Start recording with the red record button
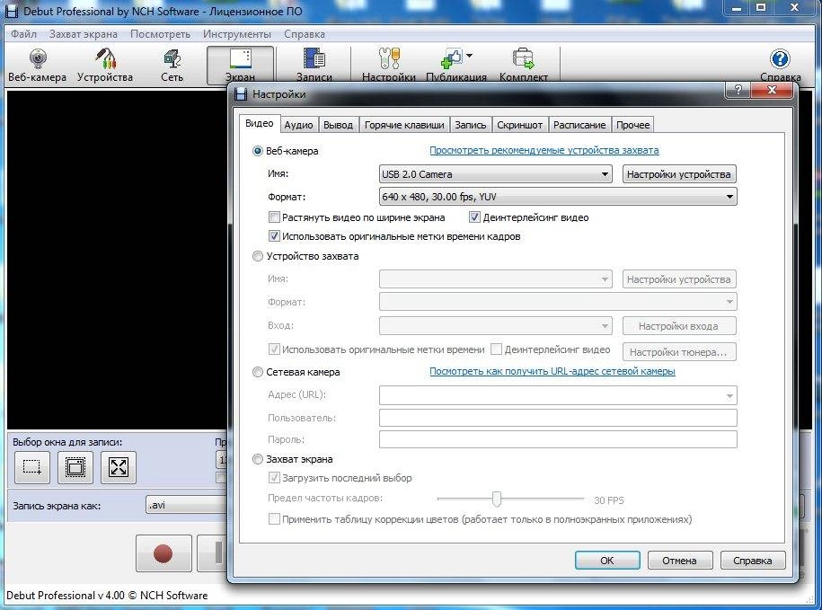This screenshot has height=610, width=822. tap(164, 553)
